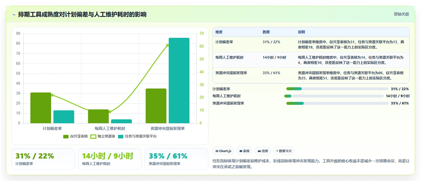Click the 31% / 22% progress value label
The width and height of the screenshot is (421, 181).
click(x=400, y=89)
